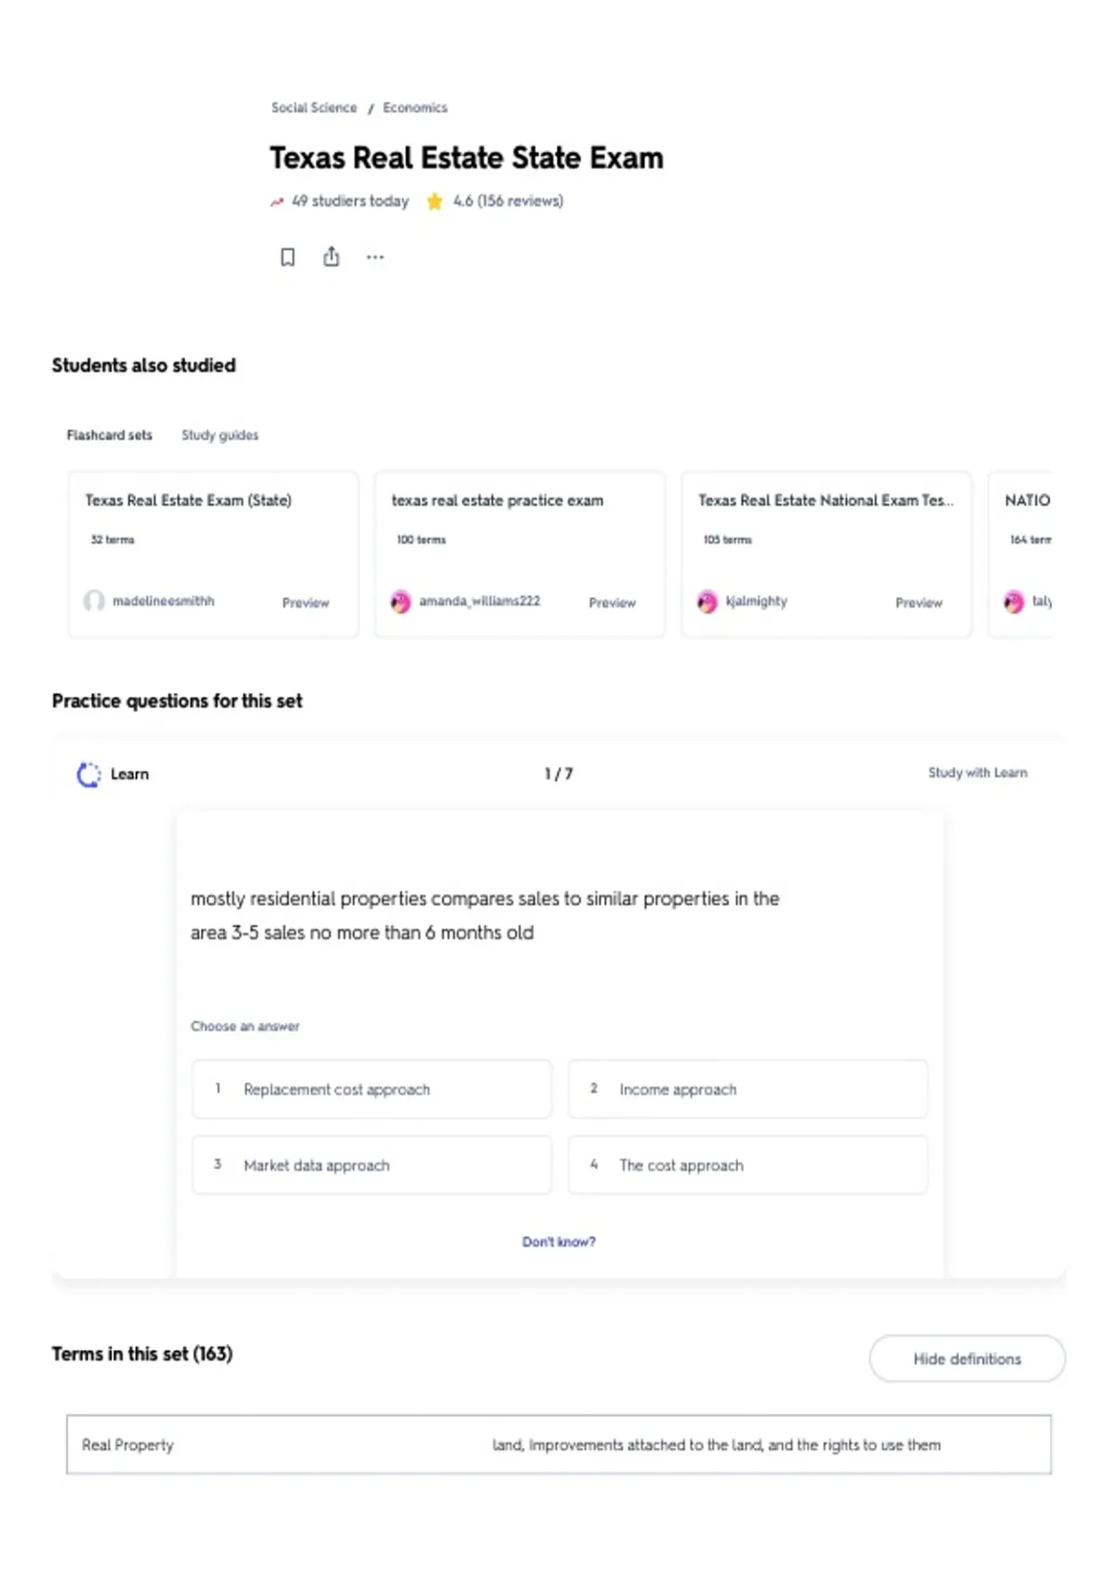Click the Hide definitions button
The width and height of the screenshot is (1117, 1582).
click(967, 1359)
